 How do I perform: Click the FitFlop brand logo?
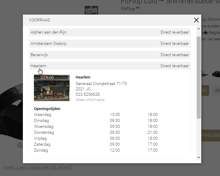pyautogui.click(x=91, y=10)
